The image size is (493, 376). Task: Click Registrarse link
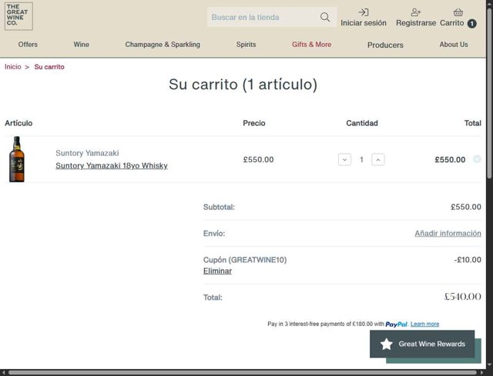click(416, 23)
